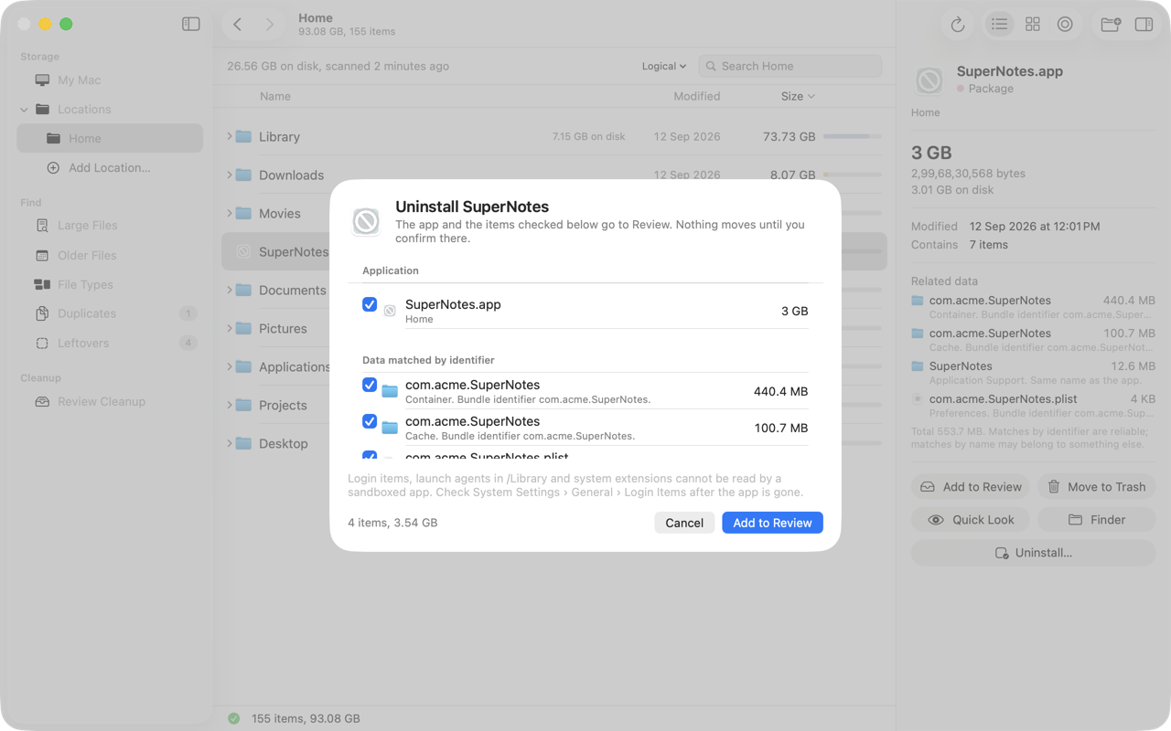Click Add to Review in dialog

[772, 523]
